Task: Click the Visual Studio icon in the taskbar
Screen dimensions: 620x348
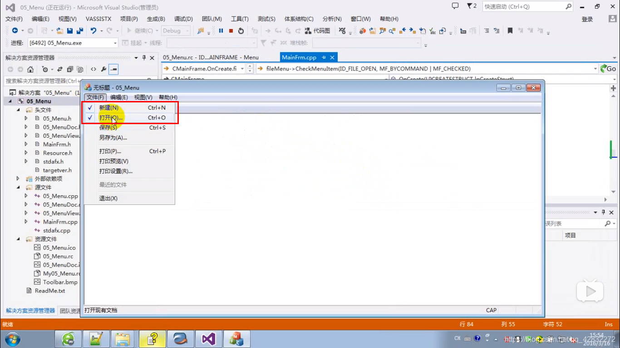Action: click(209, 338)
